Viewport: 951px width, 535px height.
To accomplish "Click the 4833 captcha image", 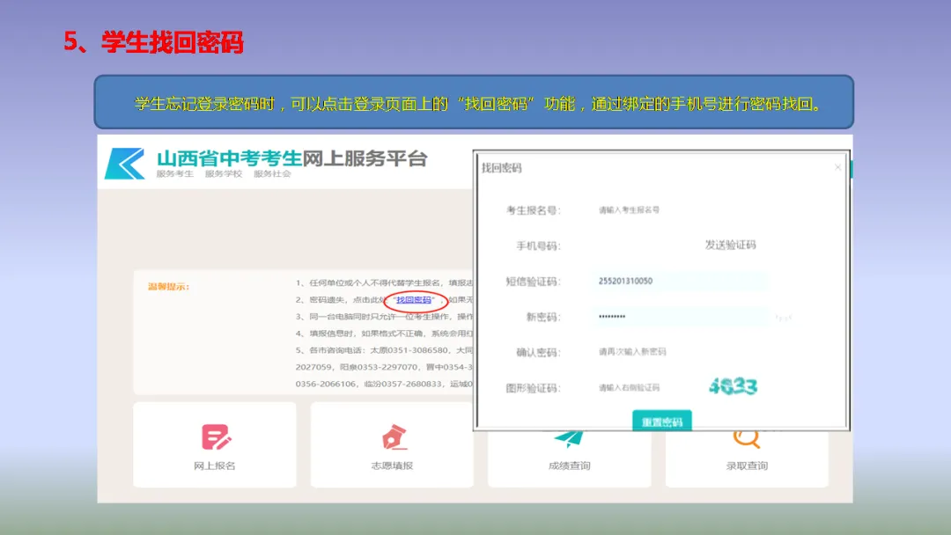I will [734, 385].
